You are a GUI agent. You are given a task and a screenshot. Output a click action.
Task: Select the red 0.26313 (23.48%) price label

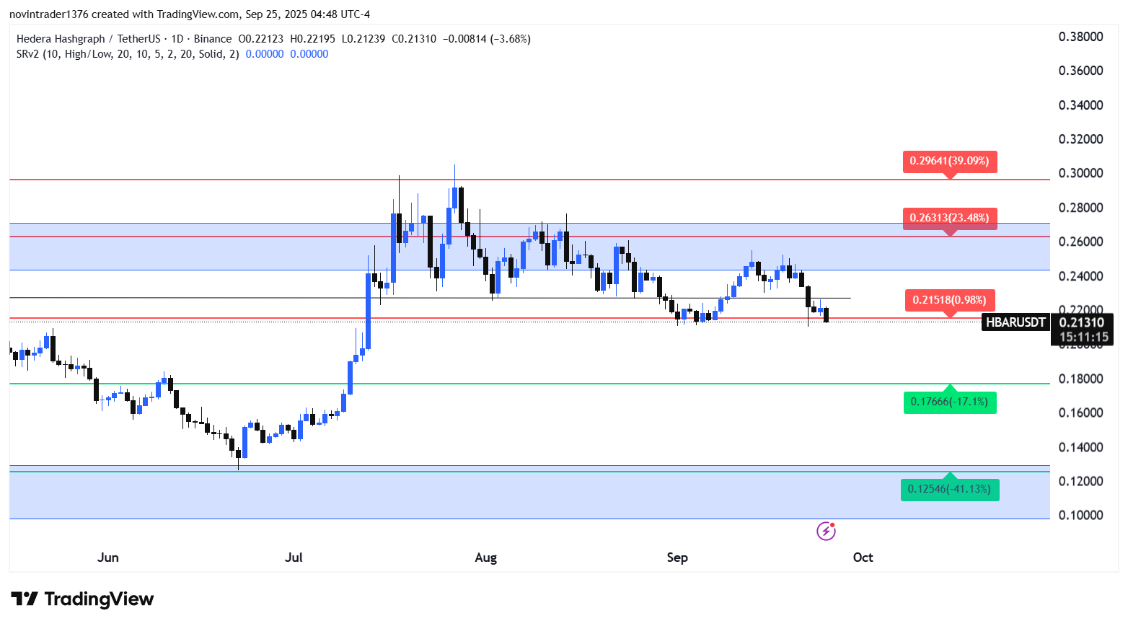coord(949,218)
